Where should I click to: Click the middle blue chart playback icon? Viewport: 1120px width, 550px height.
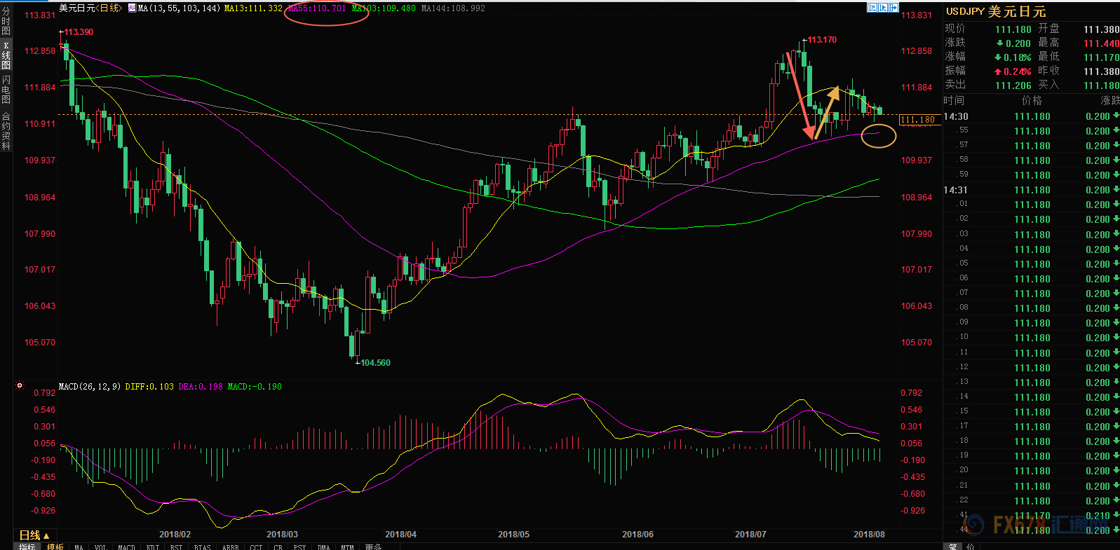point(884,8)
